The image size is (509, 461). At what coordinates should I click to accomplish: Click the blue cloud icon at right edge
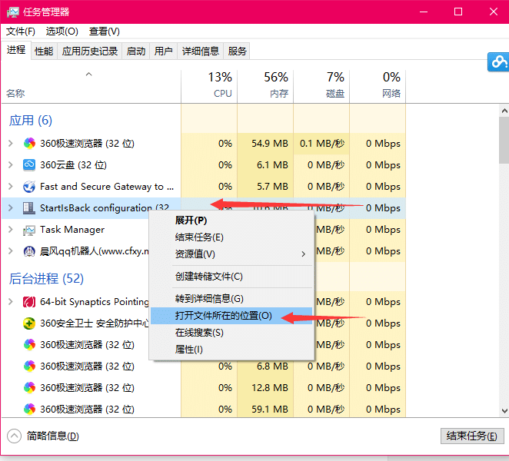498,61
